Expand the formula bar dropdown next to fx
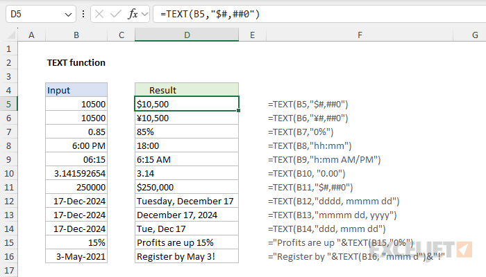 click(x=144, y=15)
